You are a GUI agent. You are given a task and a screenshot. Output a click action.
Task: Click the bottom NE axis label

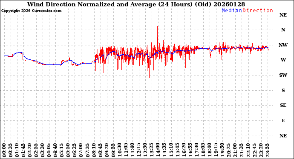[x=283, y=136]
